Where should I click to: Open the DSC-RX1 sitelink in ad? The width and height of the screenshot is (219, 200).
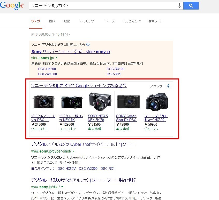pos(114,74)
